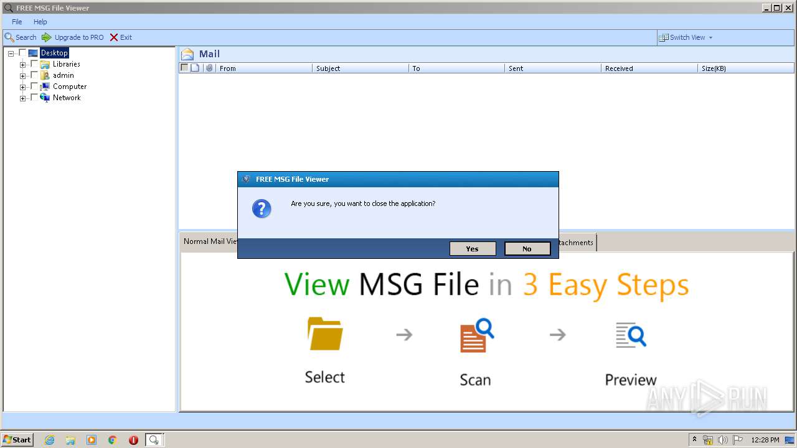This screenshot has height=448, width=797.
Task: Click the MSG File Viewer taskbar button
Action: (x=154, y=440)
